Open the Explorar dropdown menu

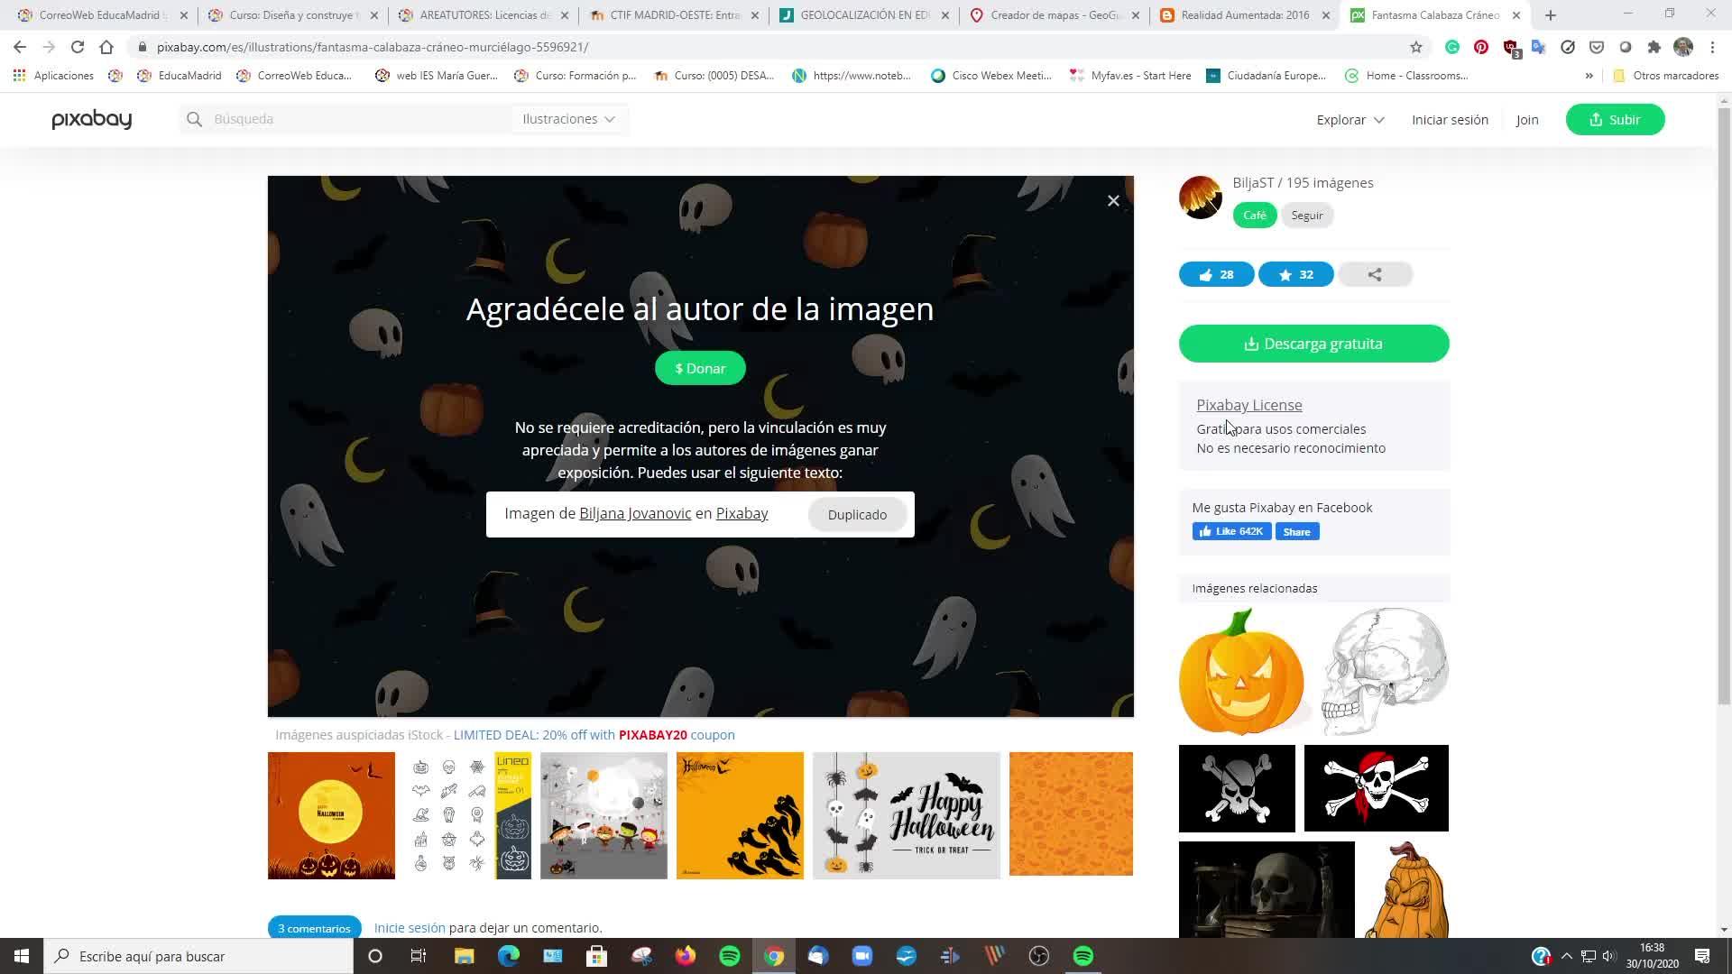tap(1350, 120)
